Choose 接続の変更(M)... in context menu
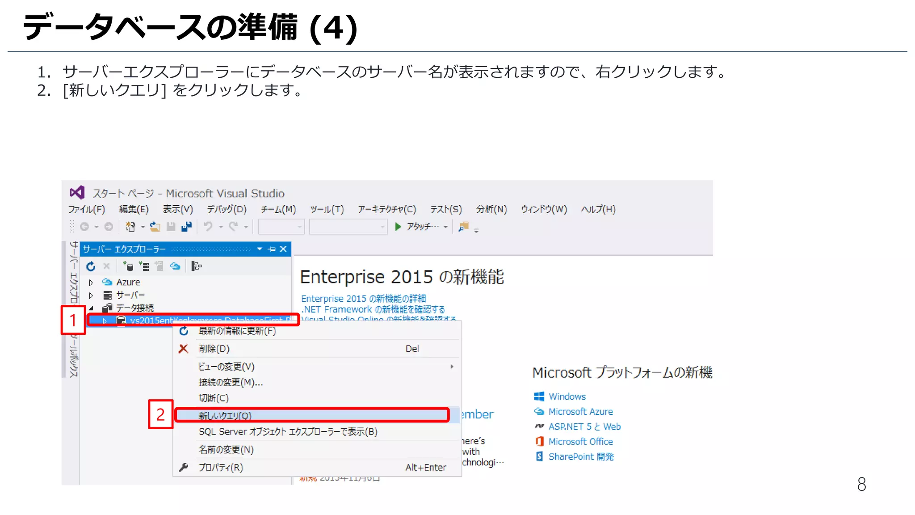Viewport: 915px width, 515px height. (317, 383)
